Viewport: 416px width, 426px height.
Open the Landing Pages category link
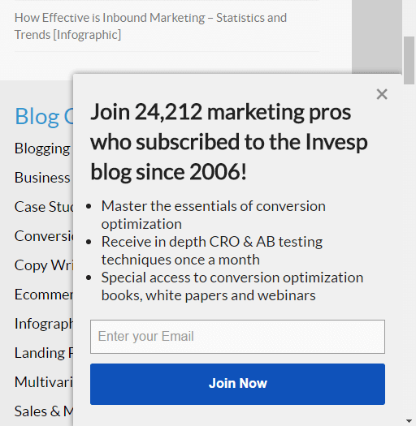click(x=44, y=353)
